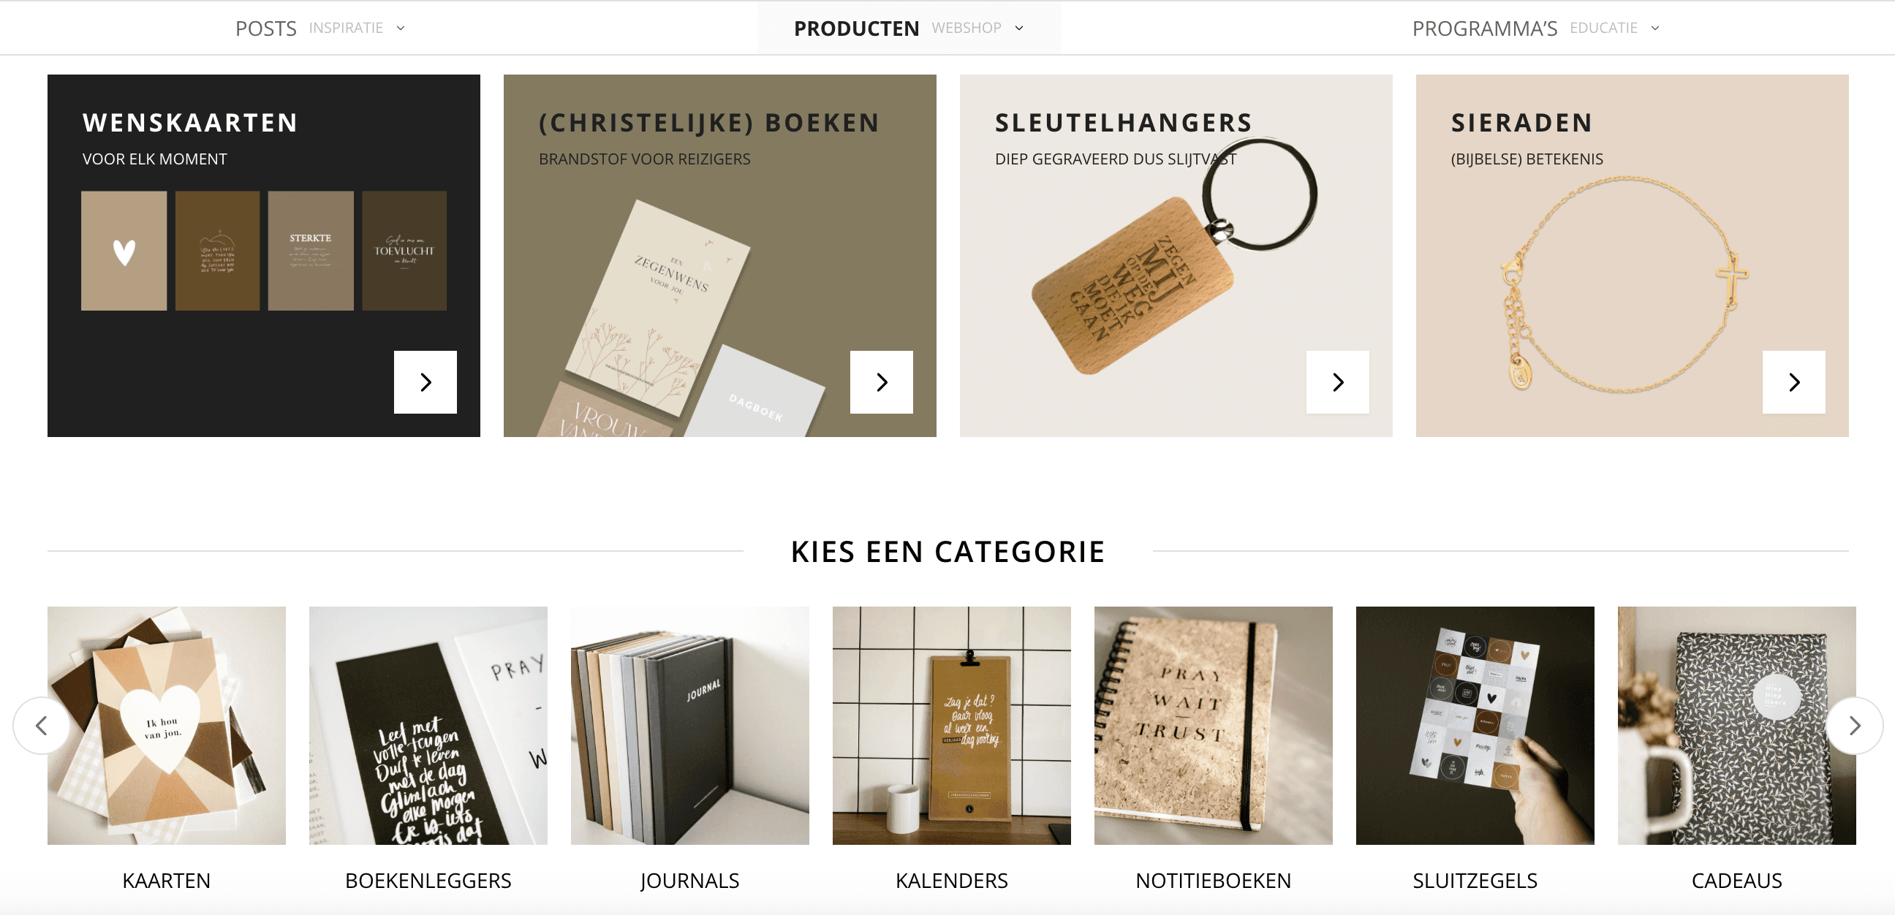
Task: Open the PRODUCTEN menu item
Action: pyautogui.click(x=856, y=28)
